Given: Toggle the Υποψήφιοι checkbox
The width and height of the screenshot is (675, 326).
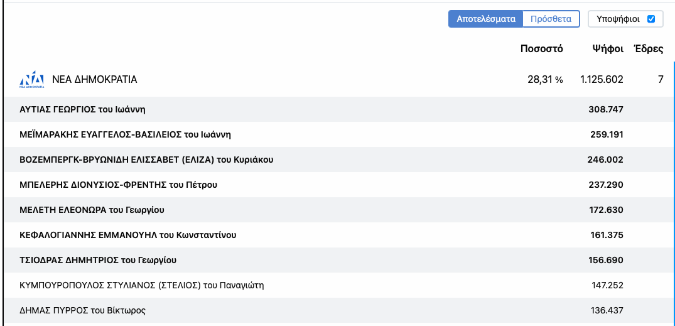Looking at the screenshot, I should 651,19.
